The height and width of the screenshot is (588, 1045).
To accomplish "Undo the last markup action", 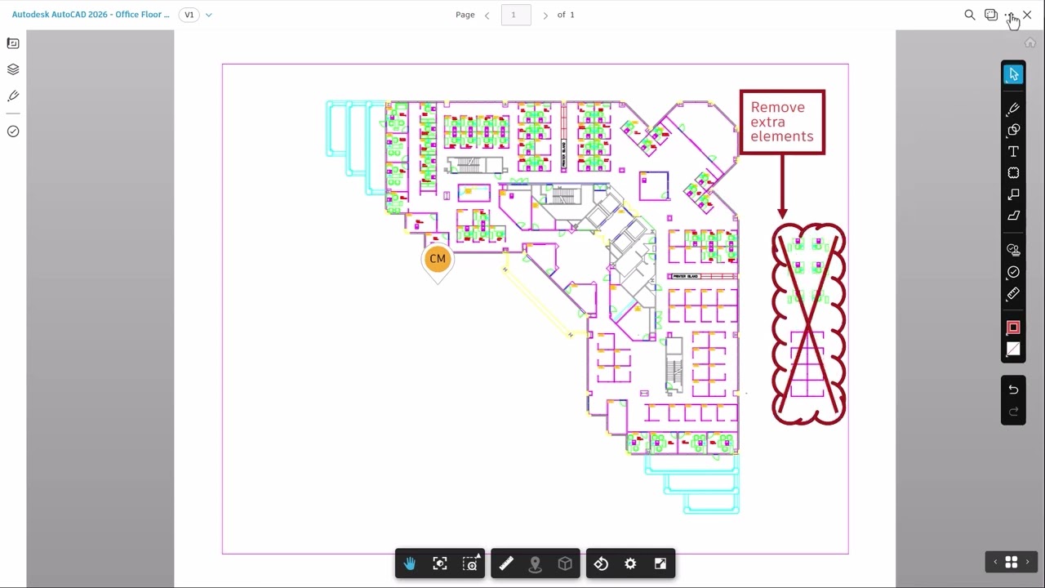I will (x=1013, y=390).
